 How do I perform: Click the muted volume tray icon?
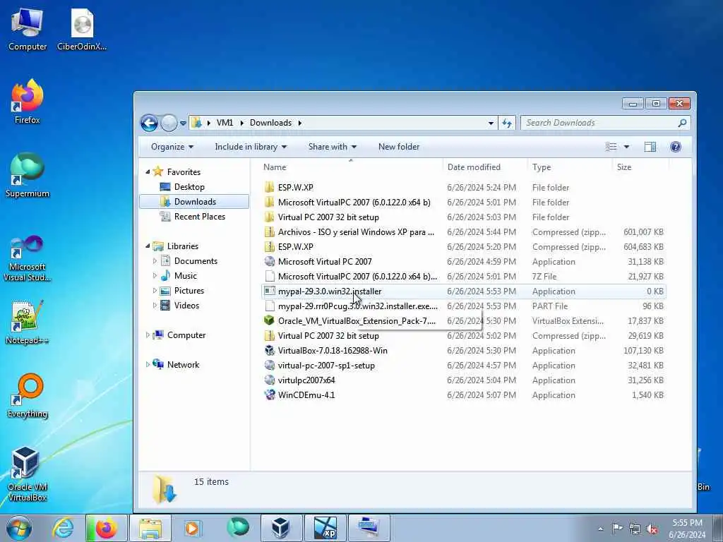652,529
